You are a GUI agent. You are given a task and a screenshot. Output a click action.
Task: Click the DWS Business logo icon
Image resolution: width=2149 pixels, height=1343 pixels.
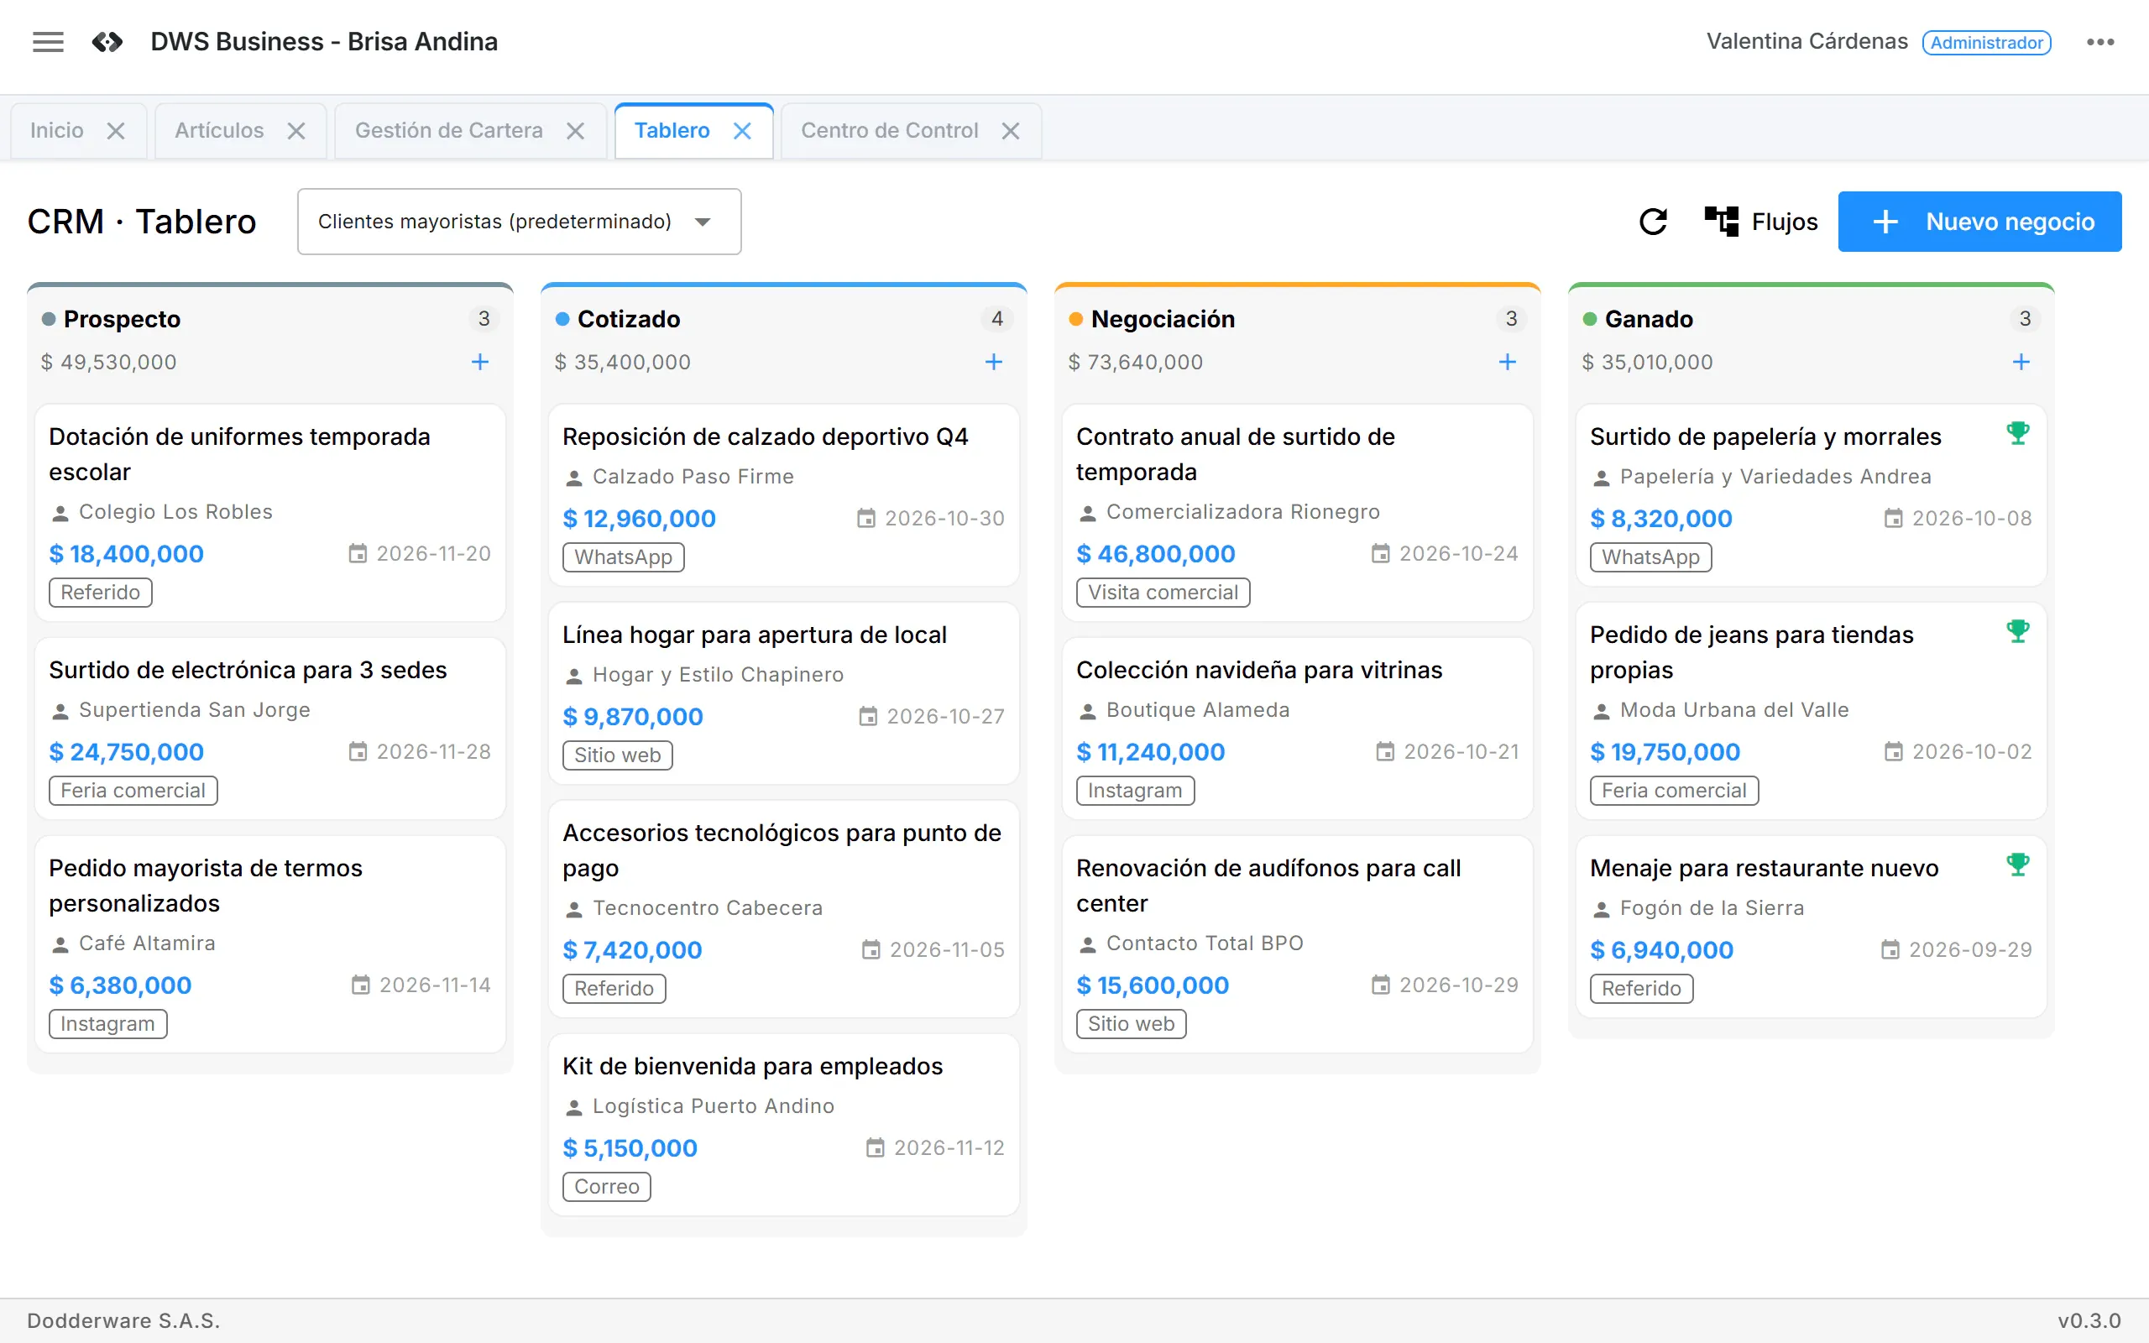(107, 42)
